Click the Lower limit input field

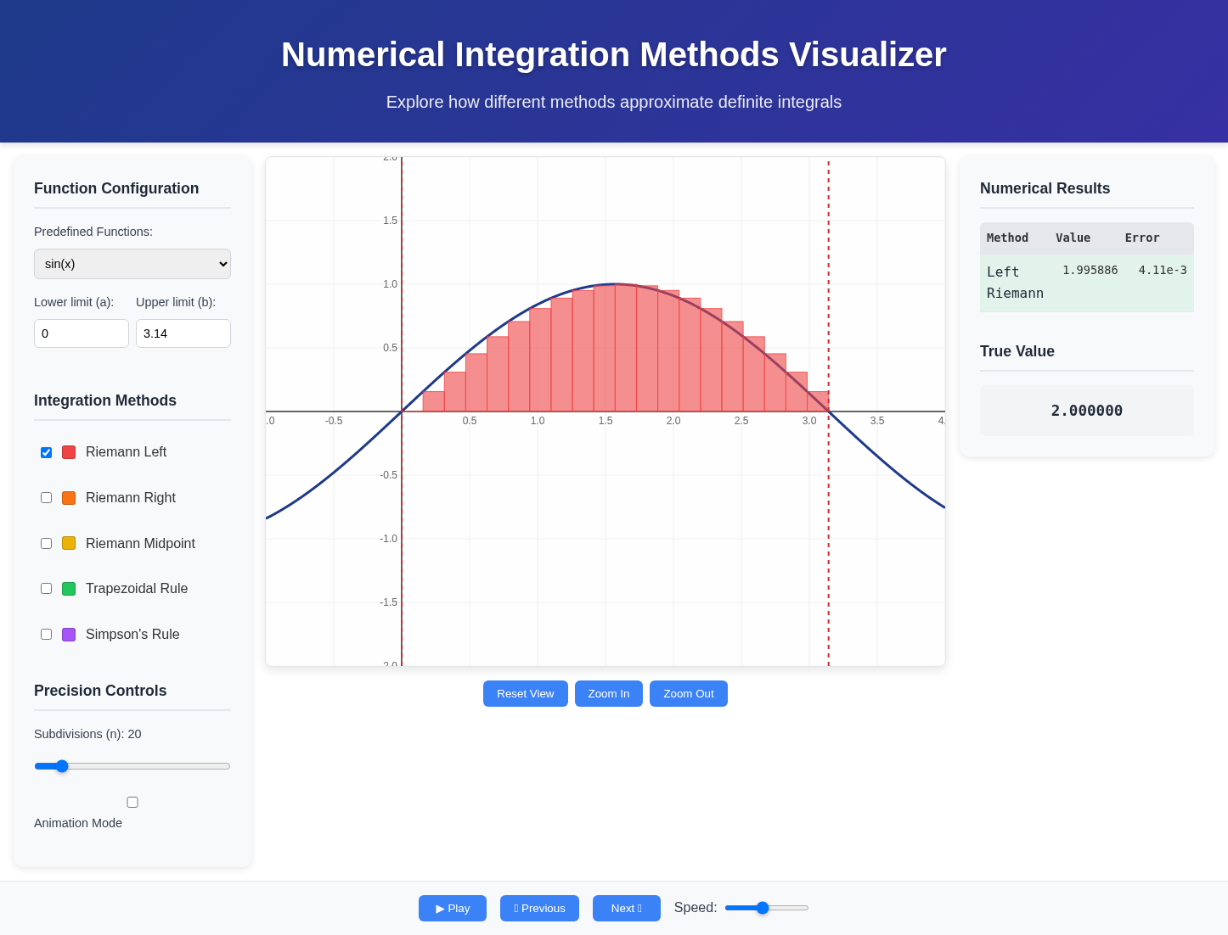pyautogui.click(x=81, y=333)
